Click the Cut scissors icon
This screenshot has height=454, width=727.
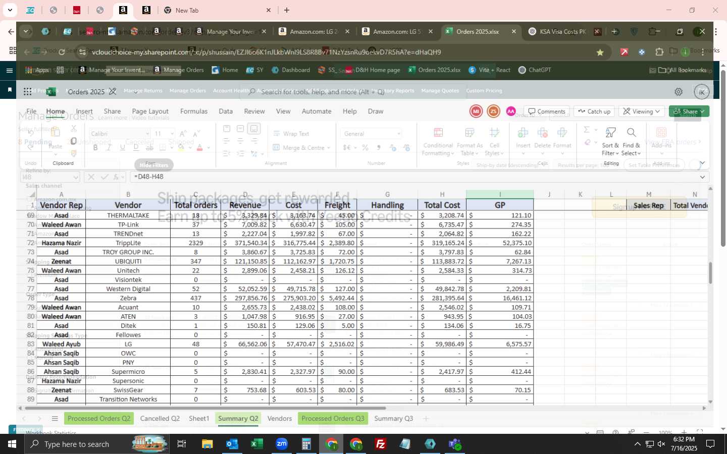tap(74, 129)
